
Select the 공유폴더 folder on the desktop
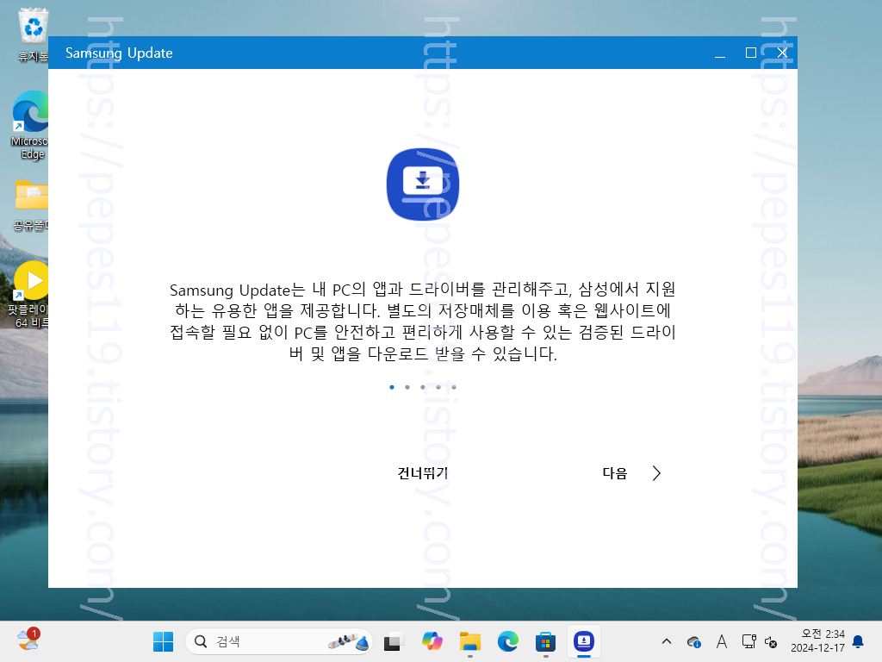[32, 205]
